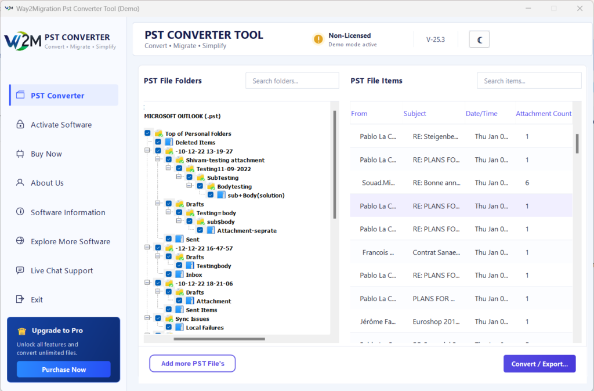Click the About Us person icon
Viewport: 594px width, 391px height.
click(20, 182)
